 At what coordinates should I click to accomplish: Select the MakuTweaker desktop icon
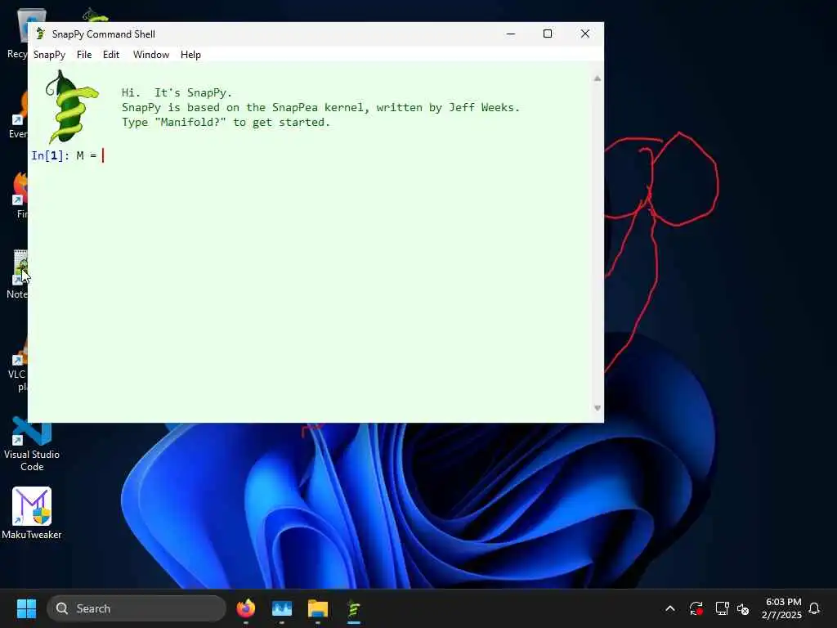tap(32, 514)
